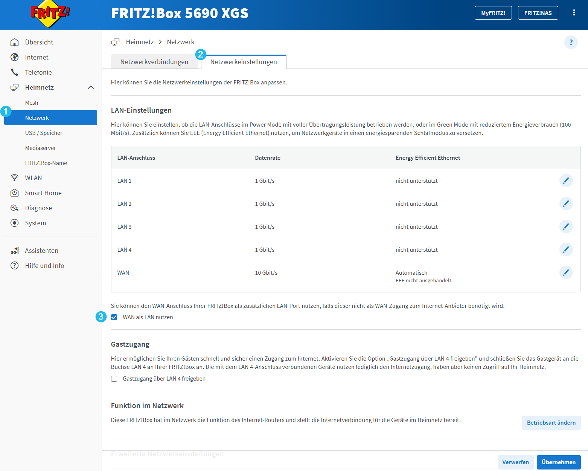
Task: Open the help question mark icon
Action: pyautogui.click(x=571, y=42)
